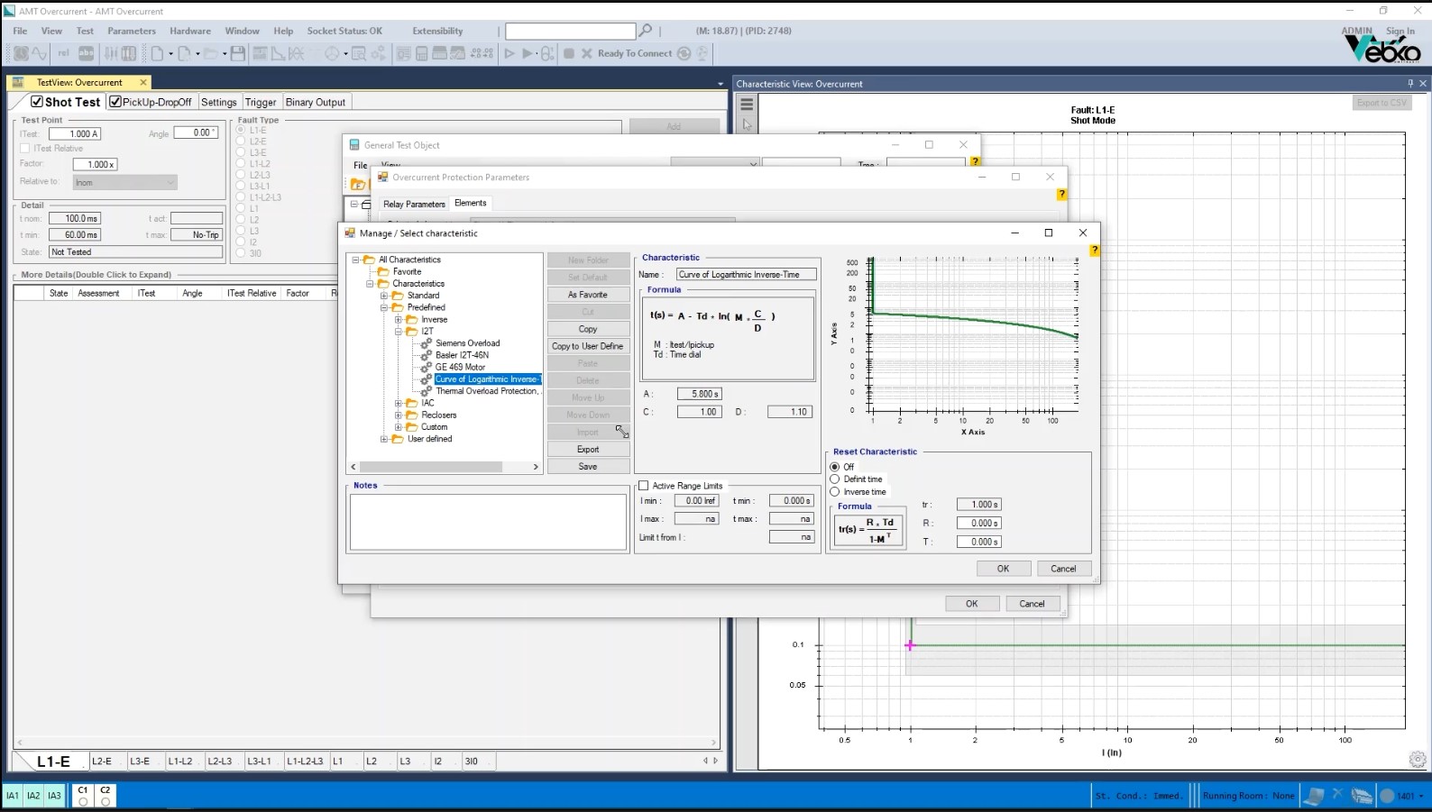Enable the Active Range Limits checkbox
This screenshot has height=812, width=1432.
click(x=644, y=486)
